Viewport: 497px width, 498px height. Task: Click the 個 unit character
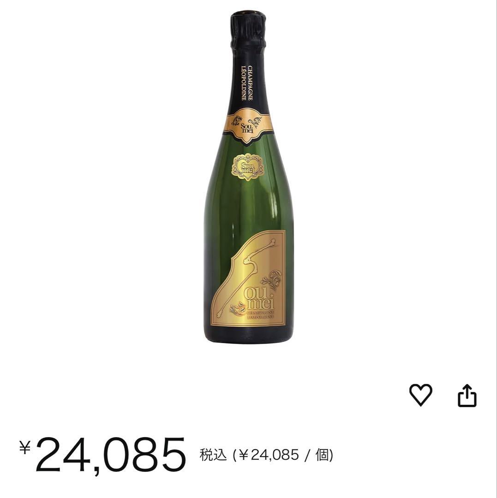click(321, 455)
